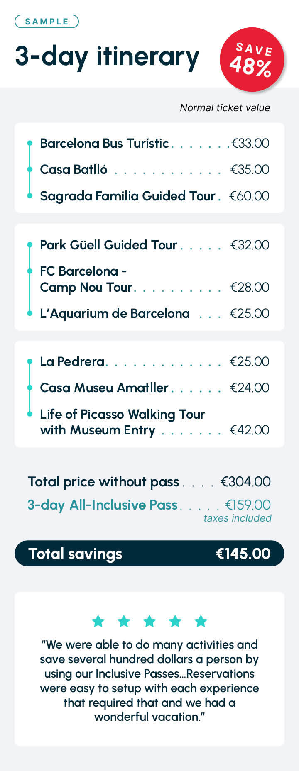
Task: Click the red Save 48% badge
Action: tap(252, 60)
